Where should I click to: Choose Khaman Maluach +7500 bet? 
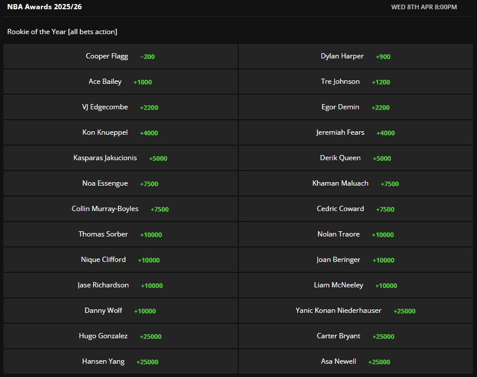356,183
